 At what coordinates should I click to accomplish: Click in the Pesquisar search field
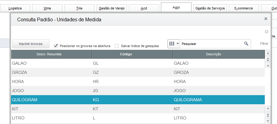pos(211,44)
